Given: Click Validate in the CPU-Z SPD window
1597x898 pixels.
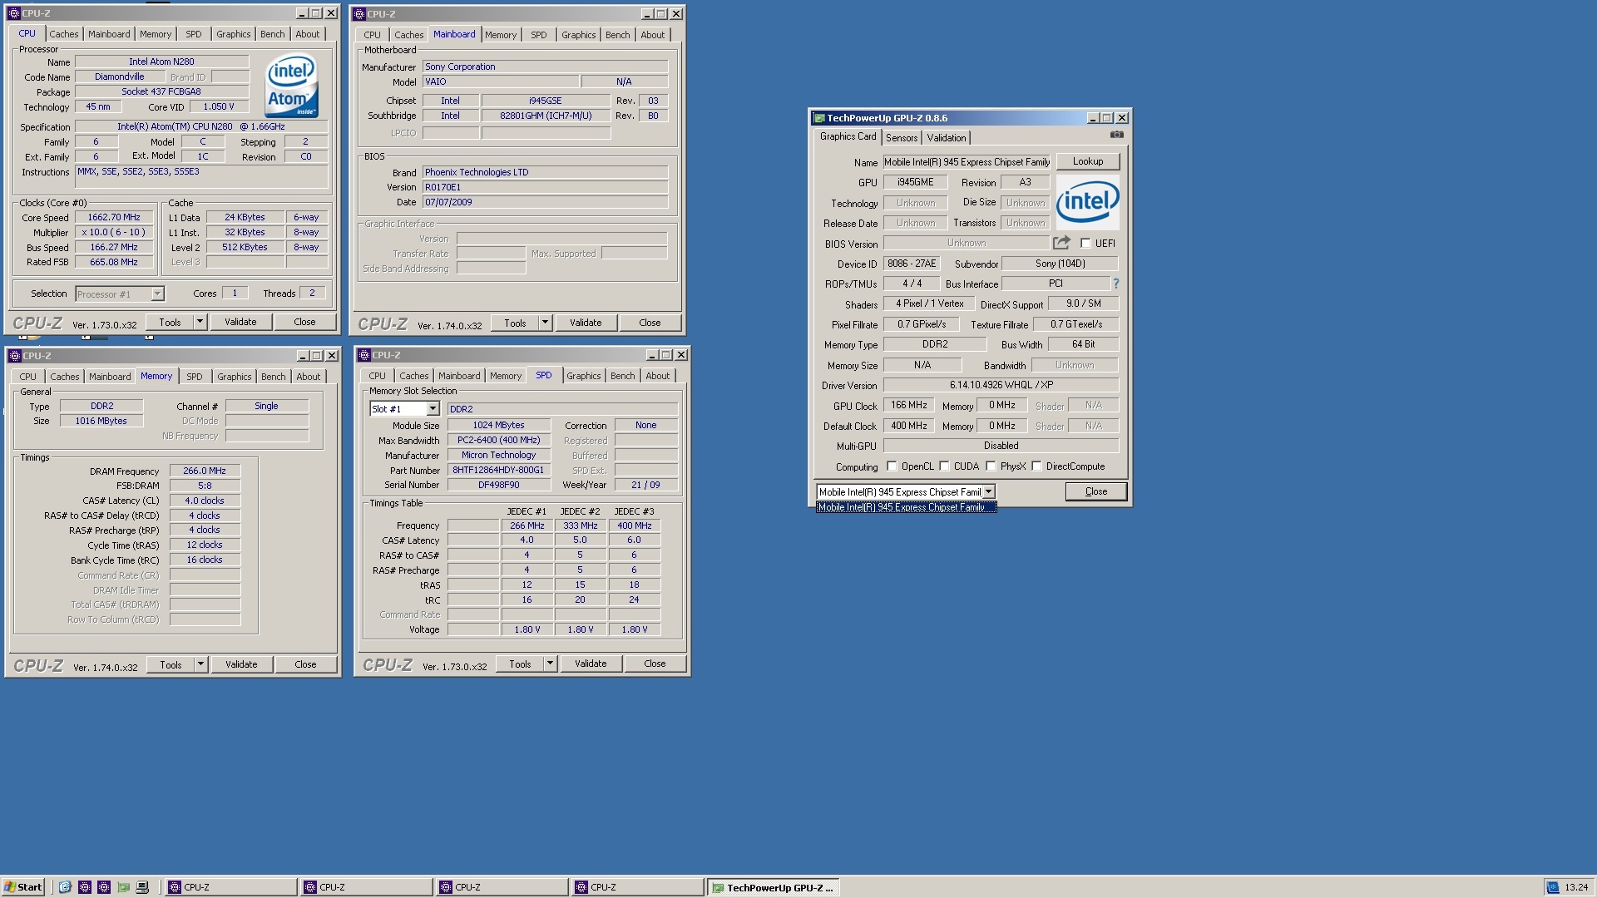Looking at the screenshot, I should [591, 664].
